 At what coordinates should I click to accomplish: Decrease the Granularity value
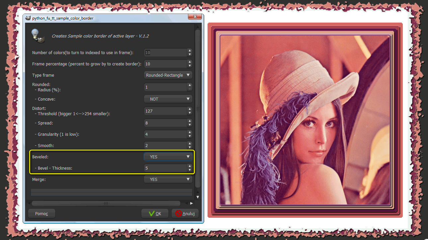point(190,136)
